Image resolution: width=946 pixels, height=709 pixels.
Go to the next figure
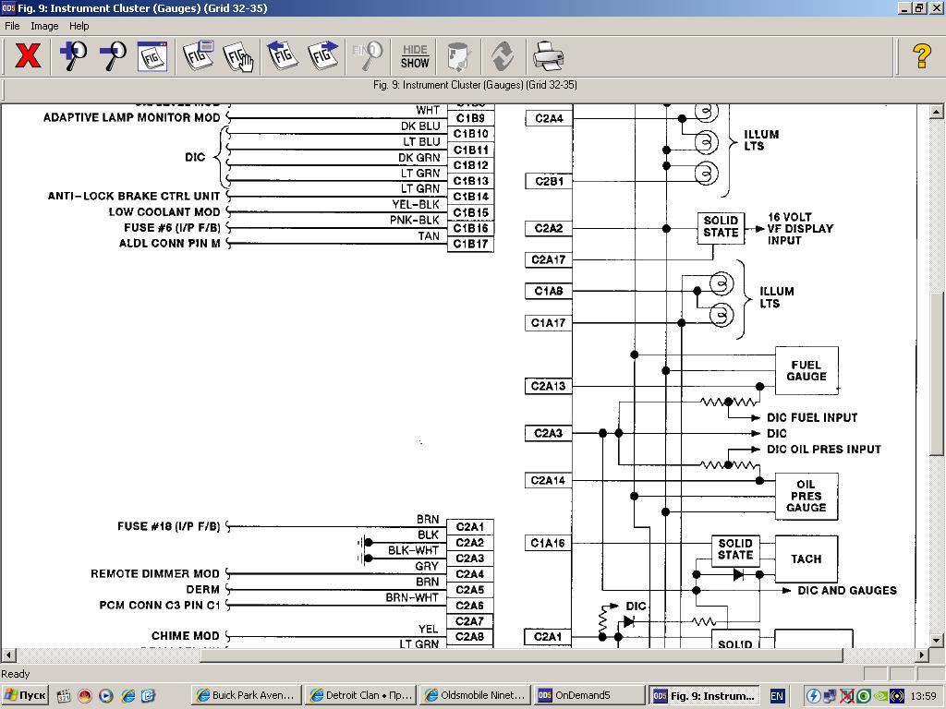tap(322, 56)
